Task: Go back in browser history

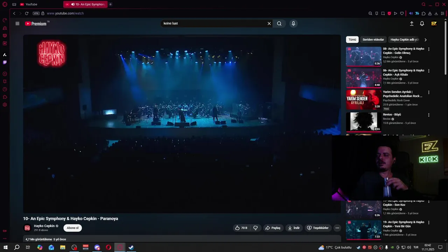Action: [x=14, y=13]
